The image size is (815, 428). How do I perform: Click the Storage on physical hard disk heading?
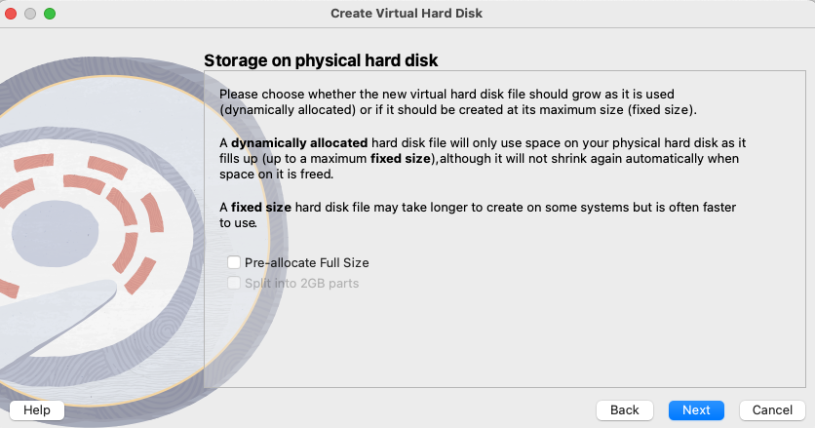(x=321, y=60)
